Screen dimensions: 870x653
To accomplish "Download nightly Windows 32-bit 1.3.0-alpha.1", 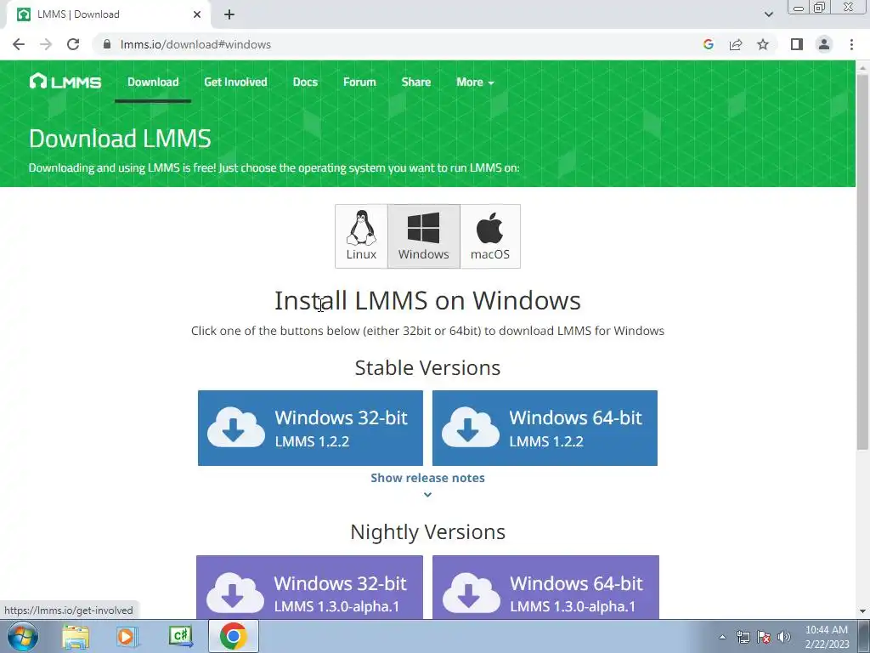I will click(309, 587).
